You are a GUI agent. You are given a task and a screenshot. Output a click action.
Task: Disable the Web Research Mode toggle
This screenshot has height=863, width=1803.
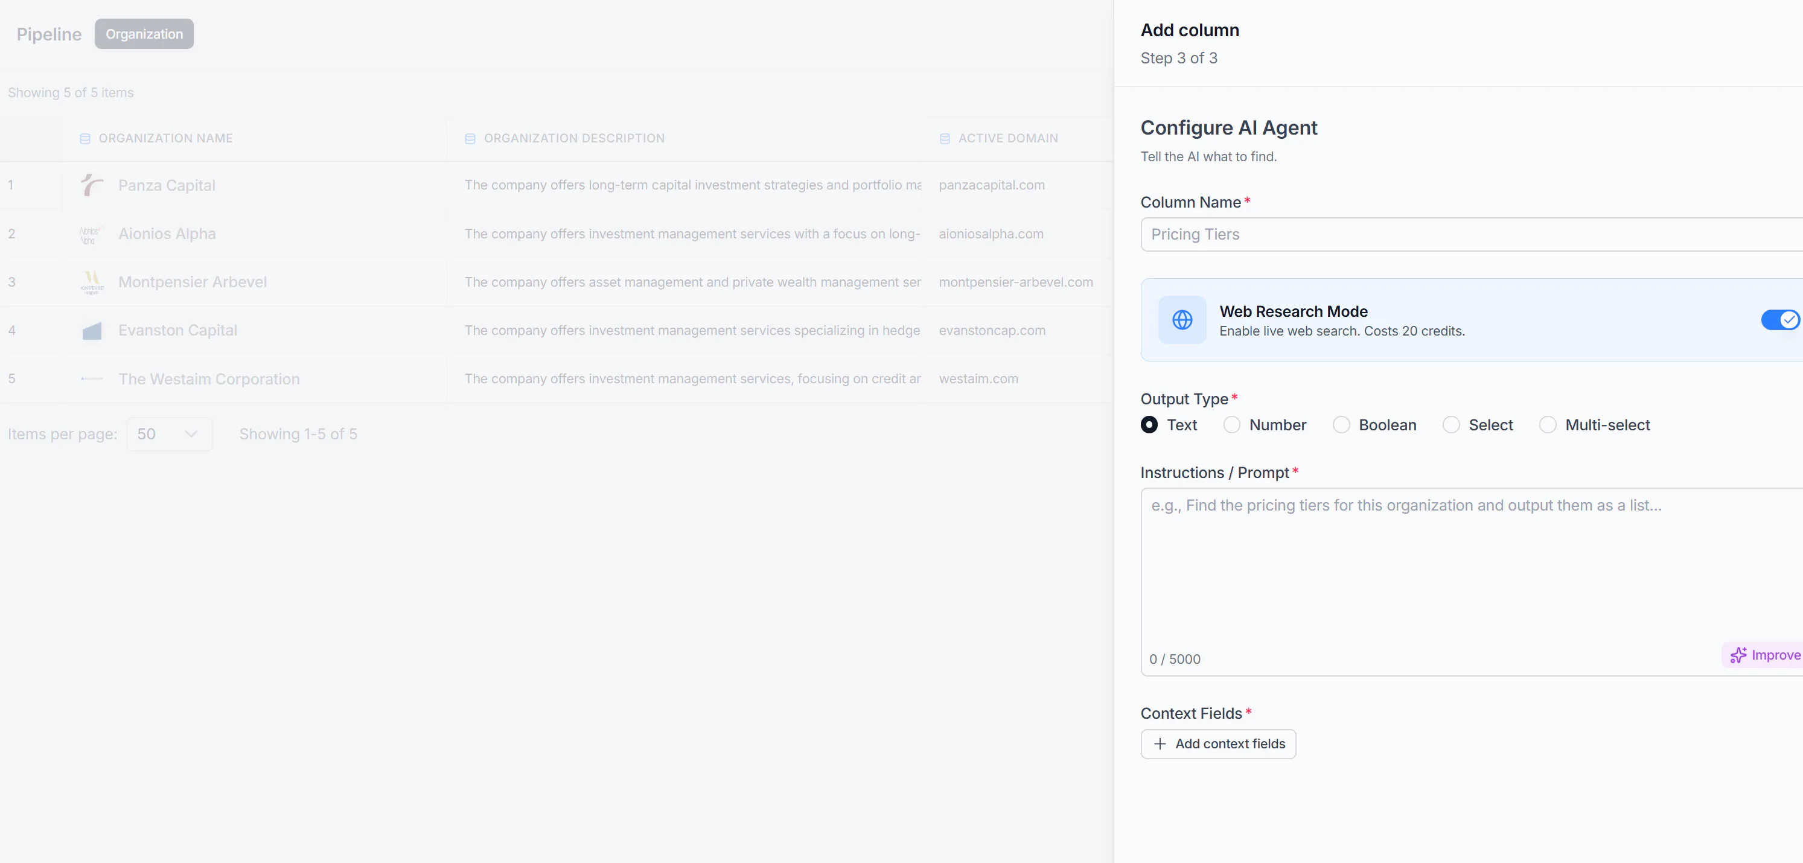click(1780, 320)
